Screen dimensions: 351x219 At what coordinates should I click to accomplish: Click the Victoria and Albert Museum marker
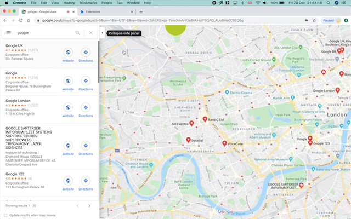click(274, 135)
